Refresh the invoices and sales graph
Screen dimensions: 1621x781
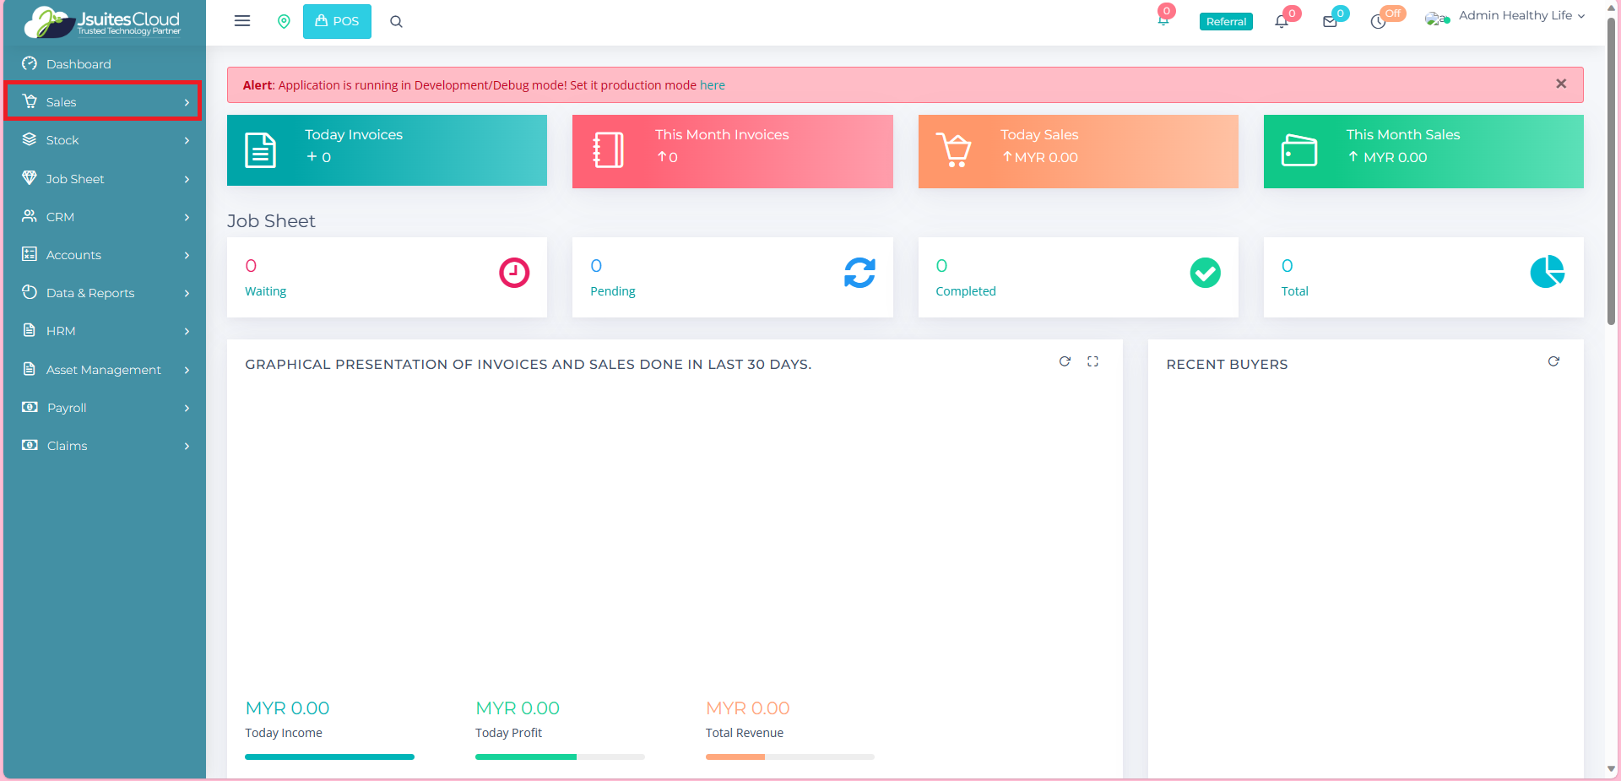tap(1065, 361)
